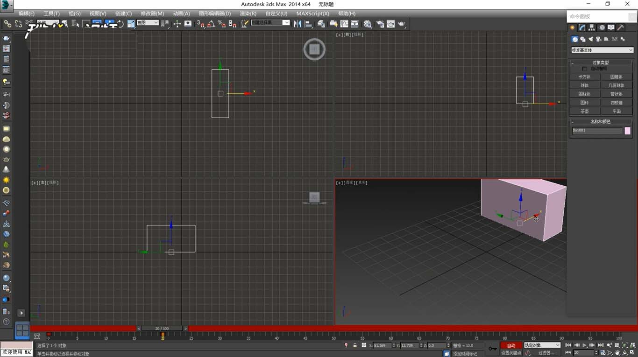Open the Modify tab in command panel

tap(582, 28)
